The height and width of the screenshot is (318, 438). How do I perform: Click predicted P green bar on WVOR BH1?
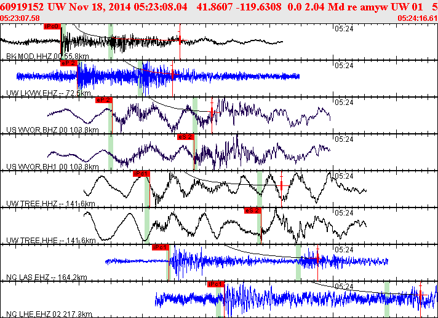(111, 152)
